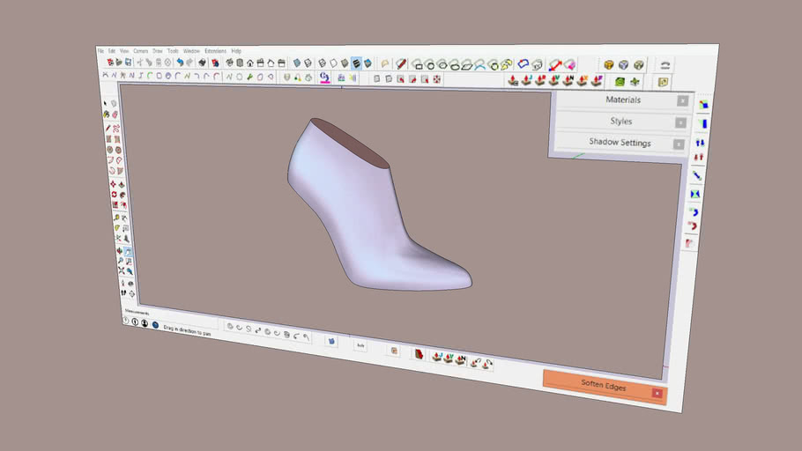Open the Camera menu
The image size is (802, 451).
coord(140,51)
